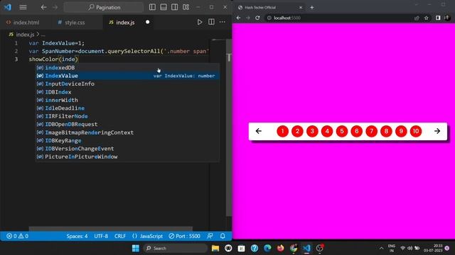Click the pagination right arrow
The image size is (455, 255).
[x=437, y=131]
